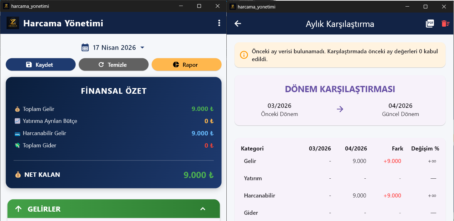
Task: Click the money bag icon beside NET KALAN
Action: (18, 175)
